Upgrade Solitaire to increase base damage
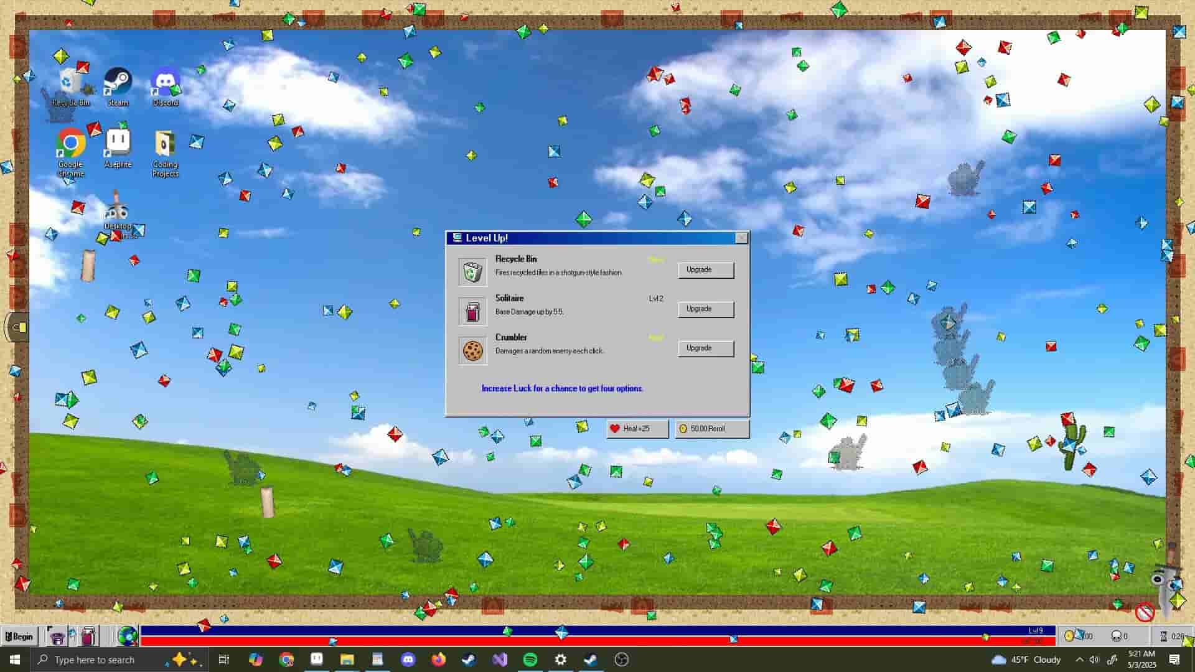The height and width of the screenshot is (672, 1195). tap(706, 309)
